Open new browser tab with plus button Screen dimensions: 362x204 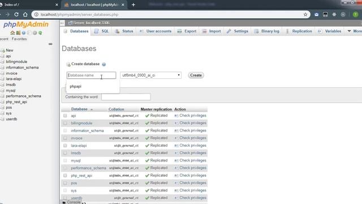tap(133, 5)
